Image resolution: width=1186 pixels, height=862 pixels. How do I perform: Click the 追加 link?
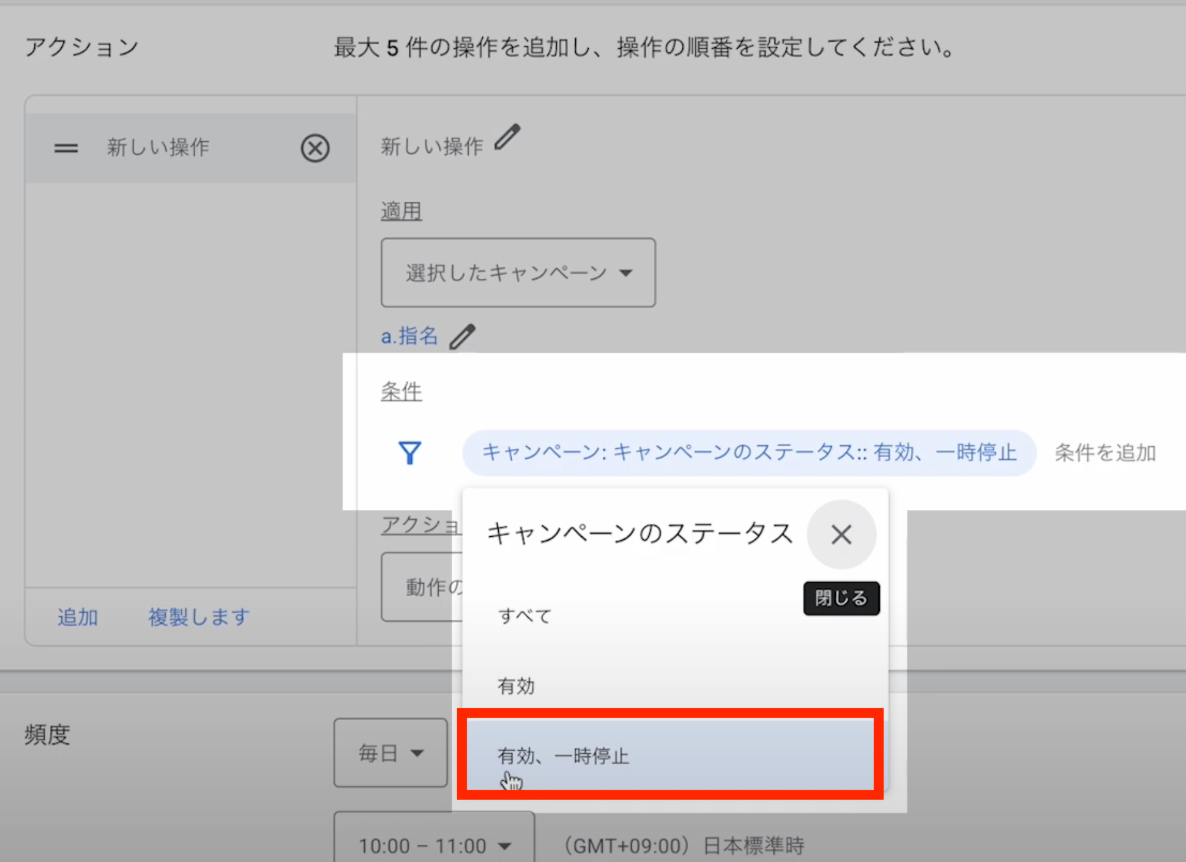pos(78,617)
